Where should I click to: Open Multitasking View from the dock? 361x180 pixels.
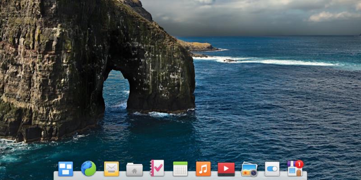click(65, 169)
